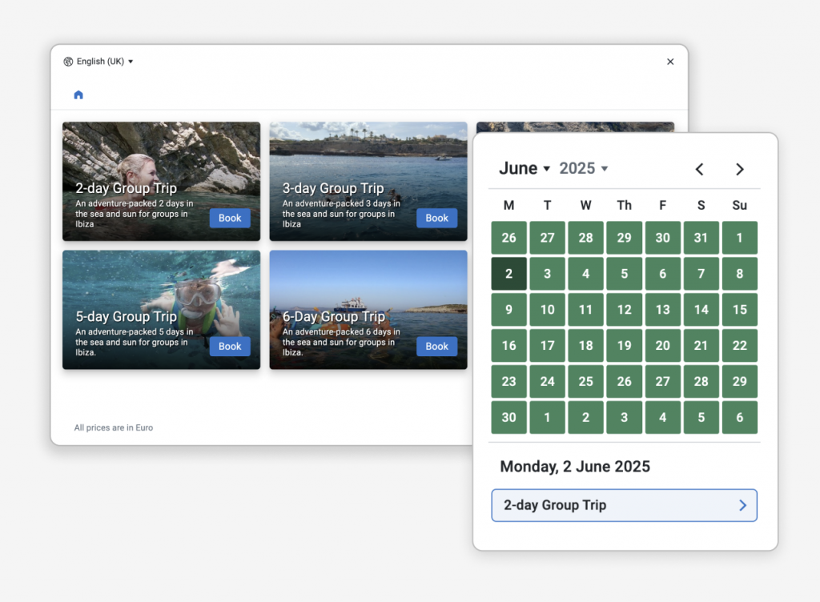The height and width of the screenshot is (602, 820).
Task: Book the 2-day Group Trip
Action: click(230, 219)
